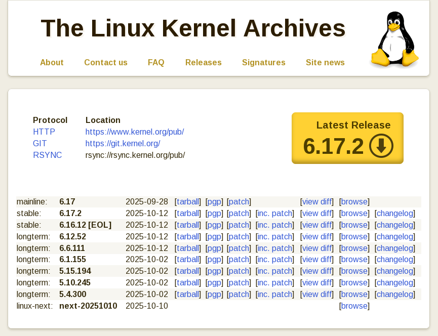Click the date 2025-10-10
438x336 pixels.
(x=147, y=306)
